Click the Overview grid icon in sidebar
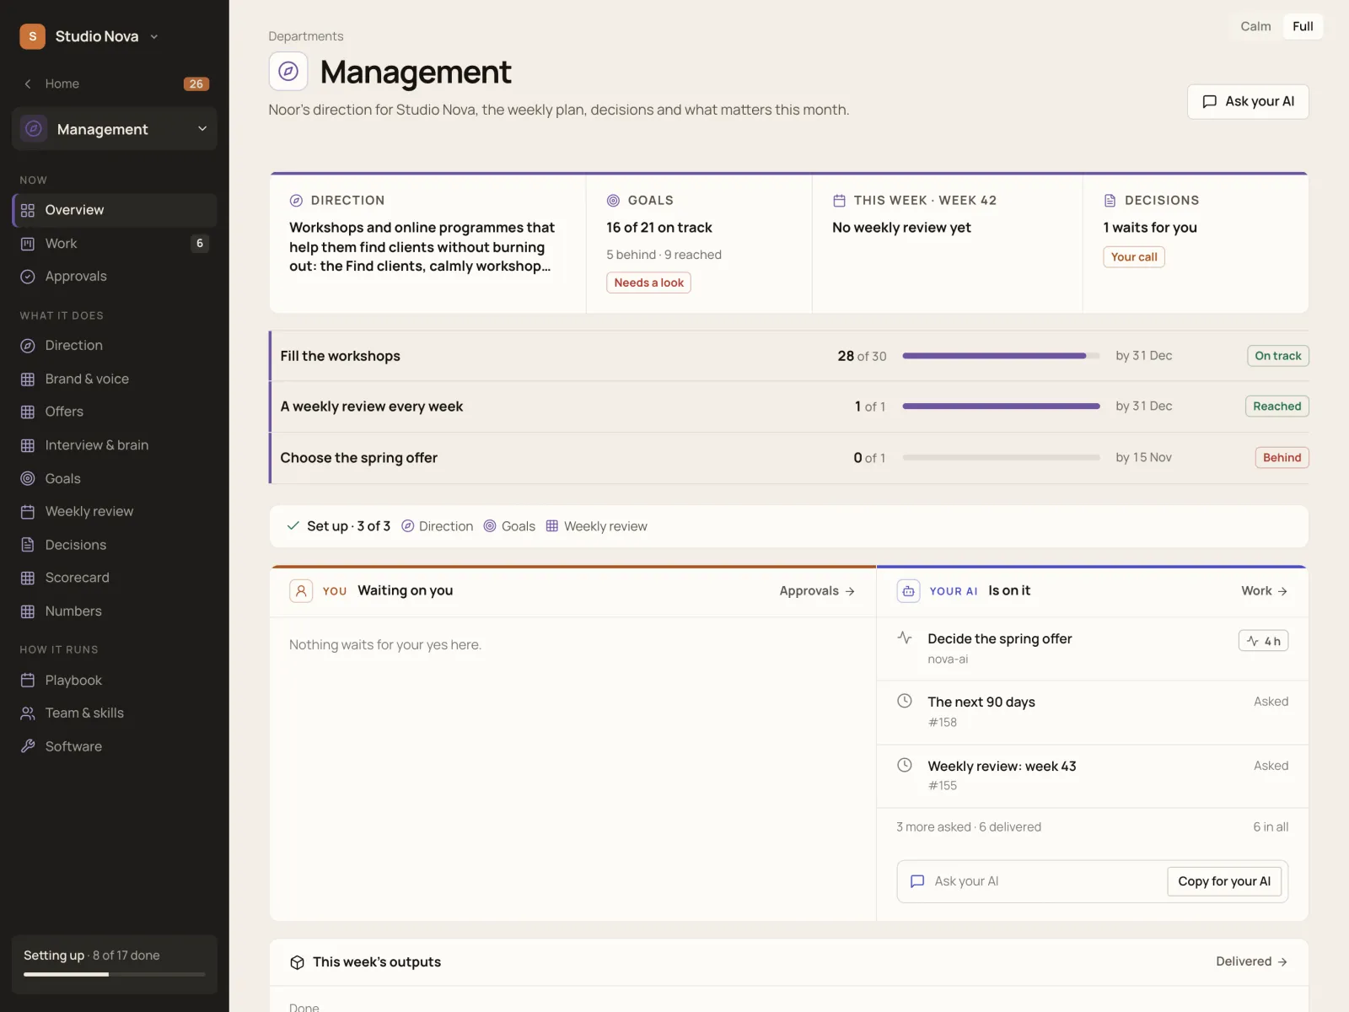This screenshot has width=1349, height=1012. click(x=28, y=210)
